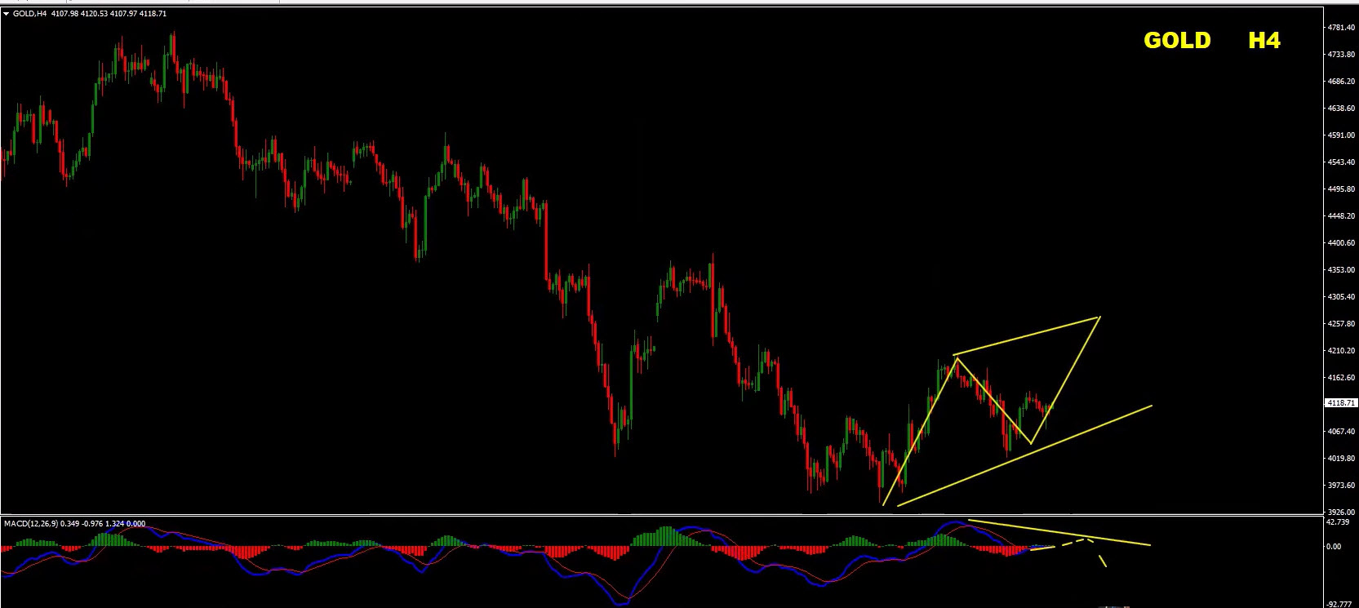Select the yellow descending MACD trendline
Screen dimensions: 1359x608
point(1059,532)
